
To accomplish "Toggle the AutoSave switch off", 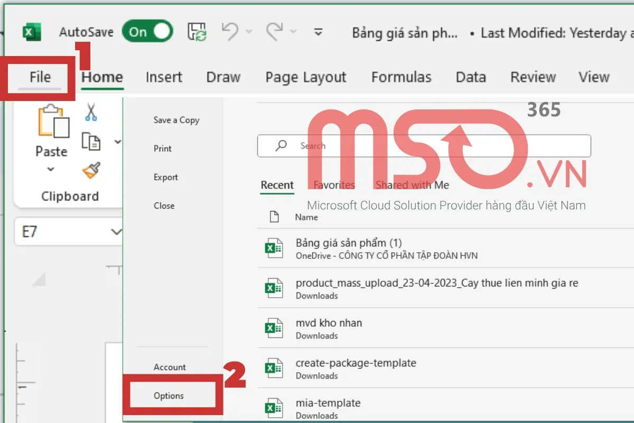I will click(147, 32).
